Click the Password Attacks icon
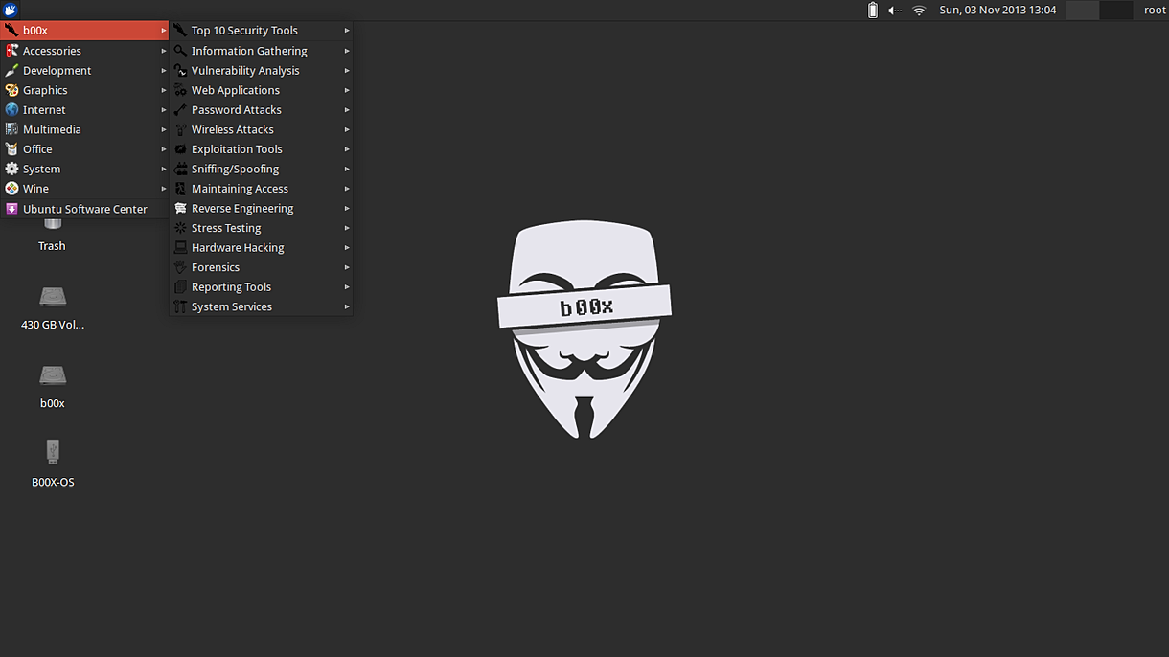 click(180, 109)
